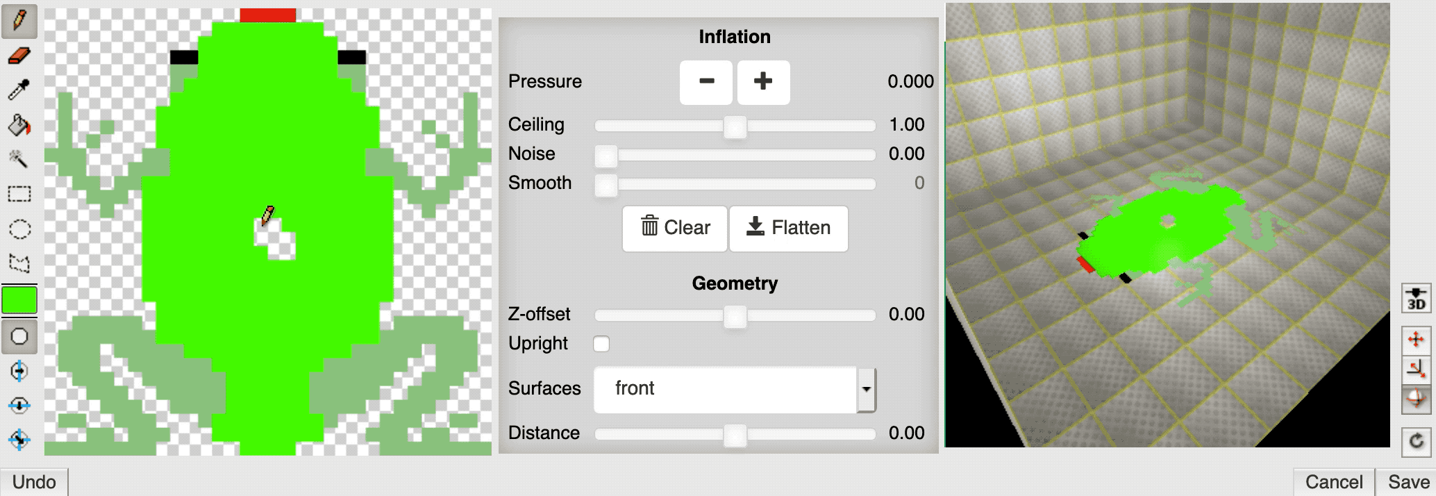Click the 3D print export icon
This screenshot has height=496, width=1436.
tap(1416, 299)
